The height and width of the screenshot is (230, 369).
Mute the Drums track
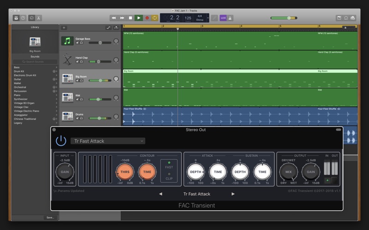click(77, 118)
